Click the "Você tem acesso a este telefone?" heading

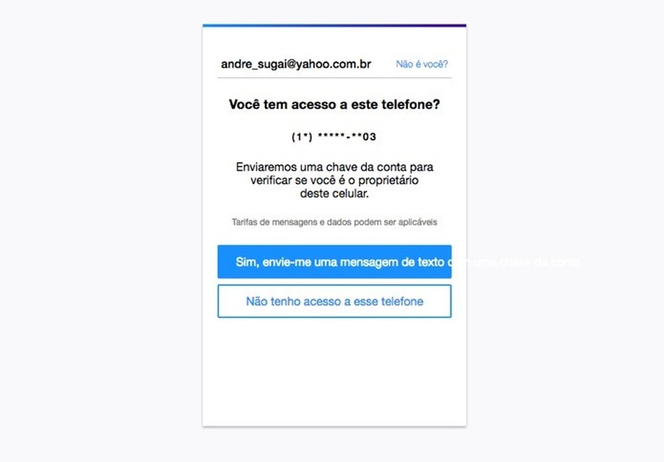335,104
